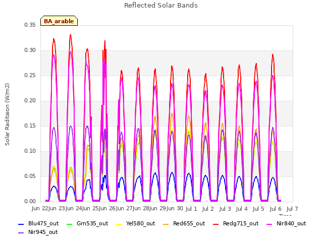The width and height of the screenshot is (323, 242).
Task: Click the yellow Yel580_out legend swatch
Action: click(119, 224)
